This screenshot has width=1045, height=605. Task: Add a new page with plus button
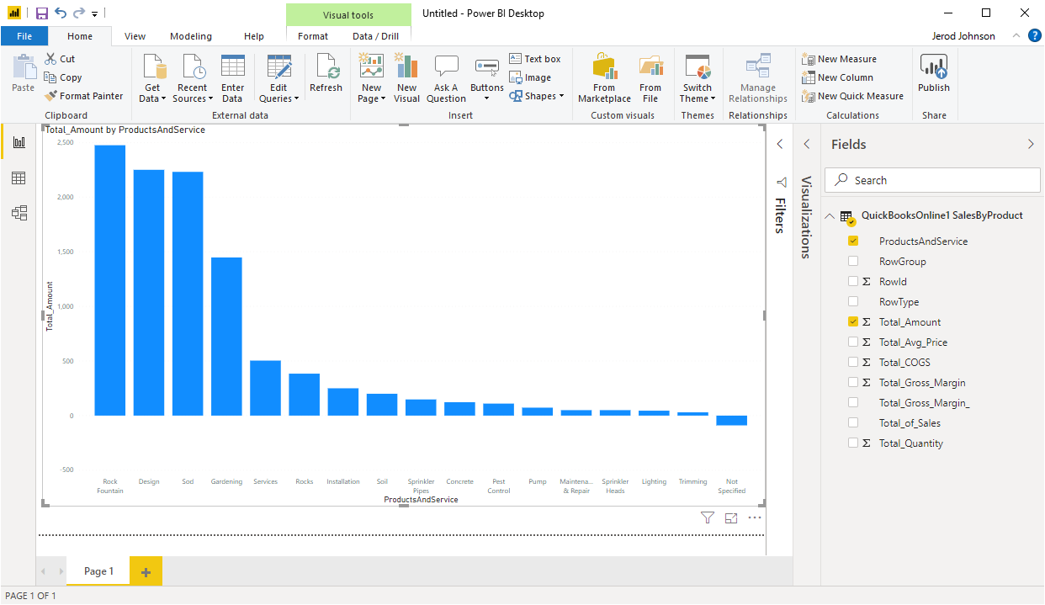point(146,572)
